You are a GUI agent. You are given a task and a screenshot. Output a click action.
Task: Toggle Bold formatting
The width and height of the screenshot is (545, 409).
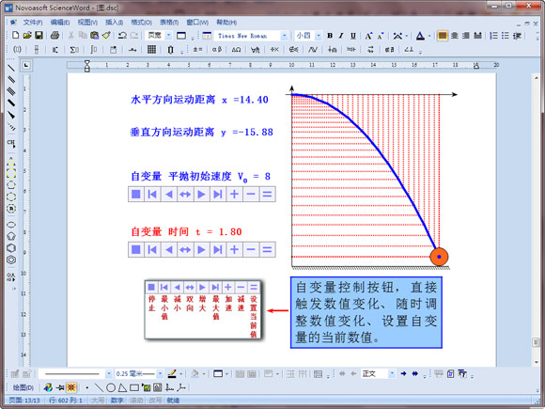[330, 36]
